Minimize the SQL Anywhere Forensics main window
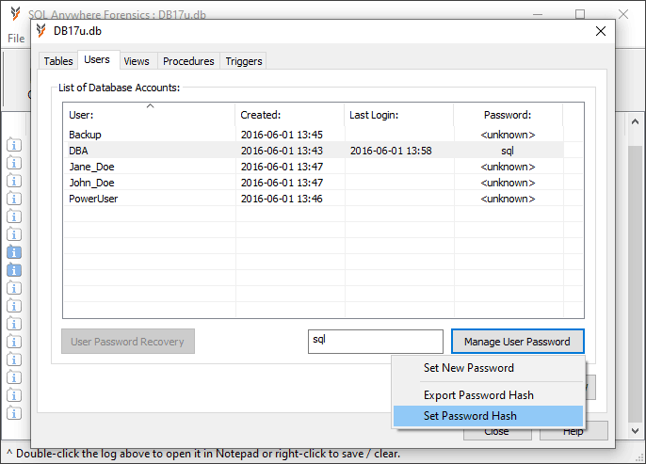Viewport: 646px width, 464px height. (537, 14)
